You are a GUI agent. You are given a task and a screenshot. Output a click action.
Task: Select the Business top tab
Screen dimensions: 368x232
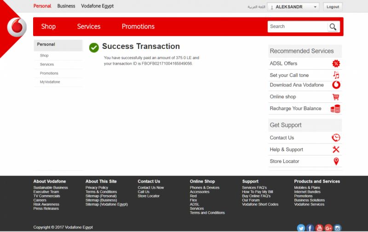[66, 6]
